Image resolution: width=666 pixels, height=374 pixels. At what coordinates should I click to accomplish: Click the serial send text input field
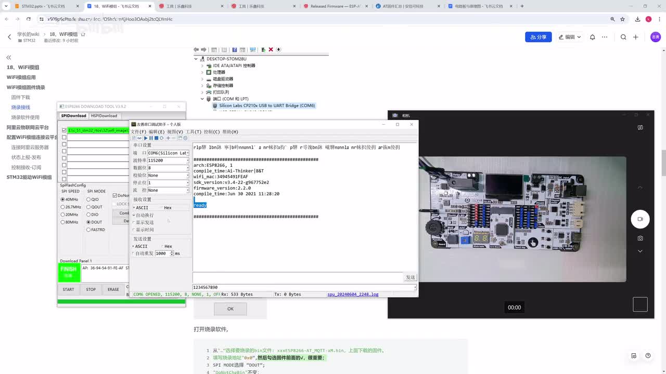click(298, 277)
